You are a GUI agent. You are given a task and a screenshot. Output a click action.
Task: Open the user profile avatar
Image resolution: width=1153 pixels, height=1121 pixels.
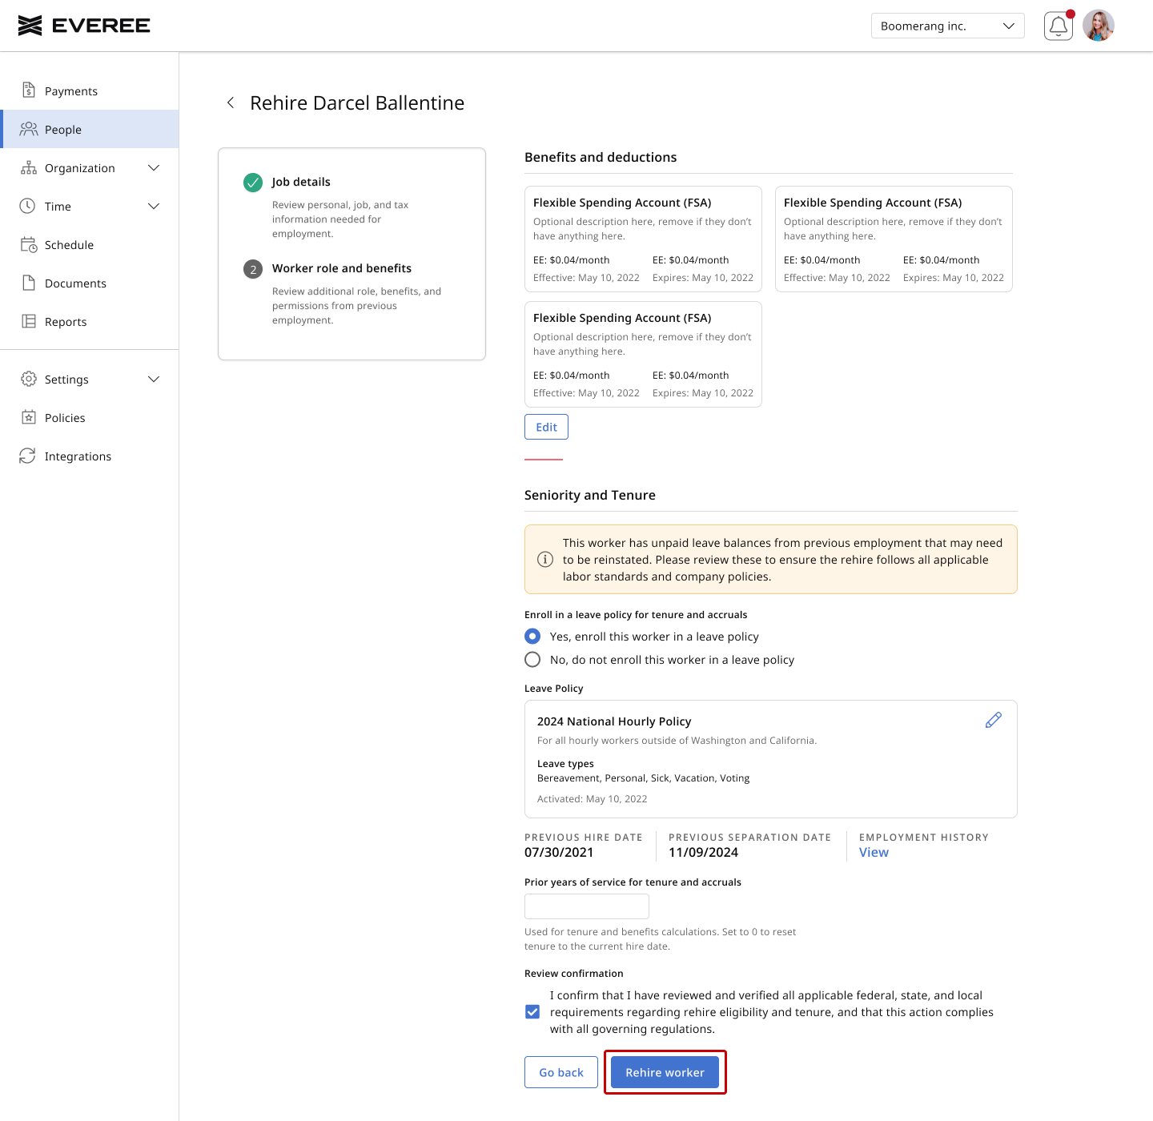(x=1099, y=26)
